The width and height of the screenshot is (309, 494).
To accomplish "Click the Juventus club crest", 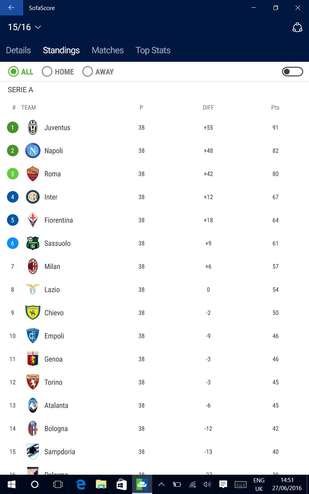I will point(33,127).
